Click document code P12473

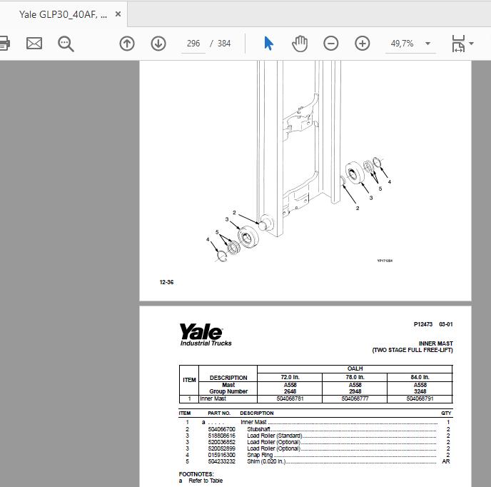[x=423, y=324]
